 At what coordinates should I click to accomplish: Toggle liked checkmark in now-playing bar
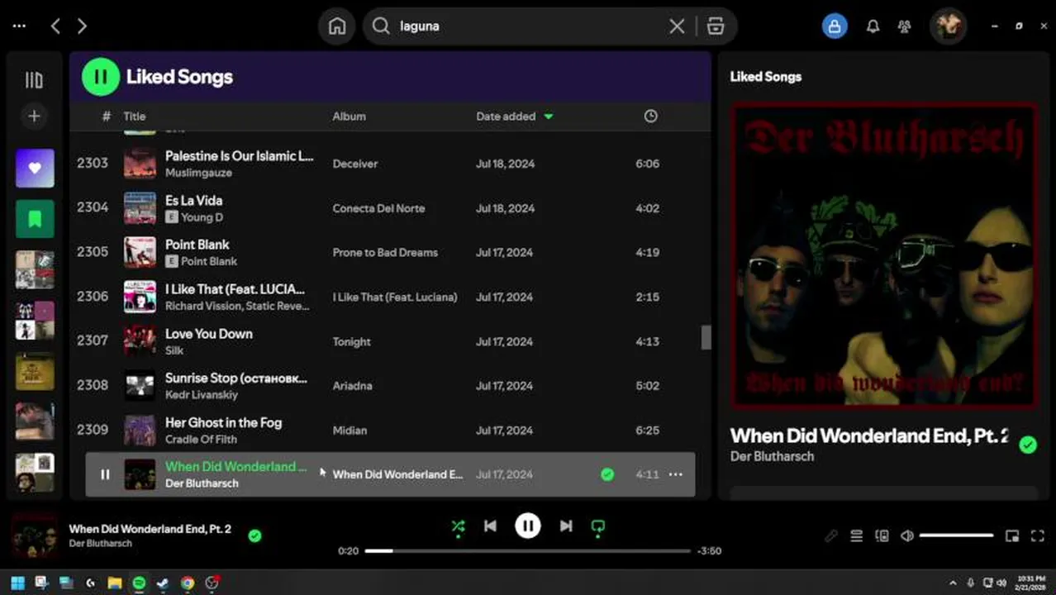click(x=254, y=535)
